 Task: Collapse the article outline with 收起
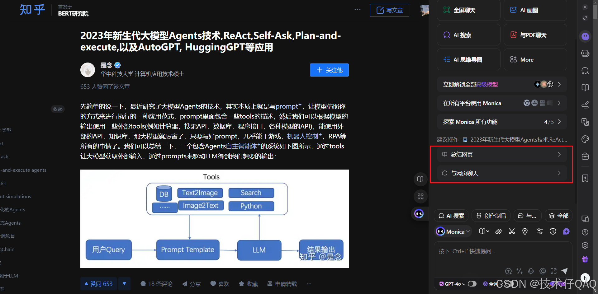[58, 109]
